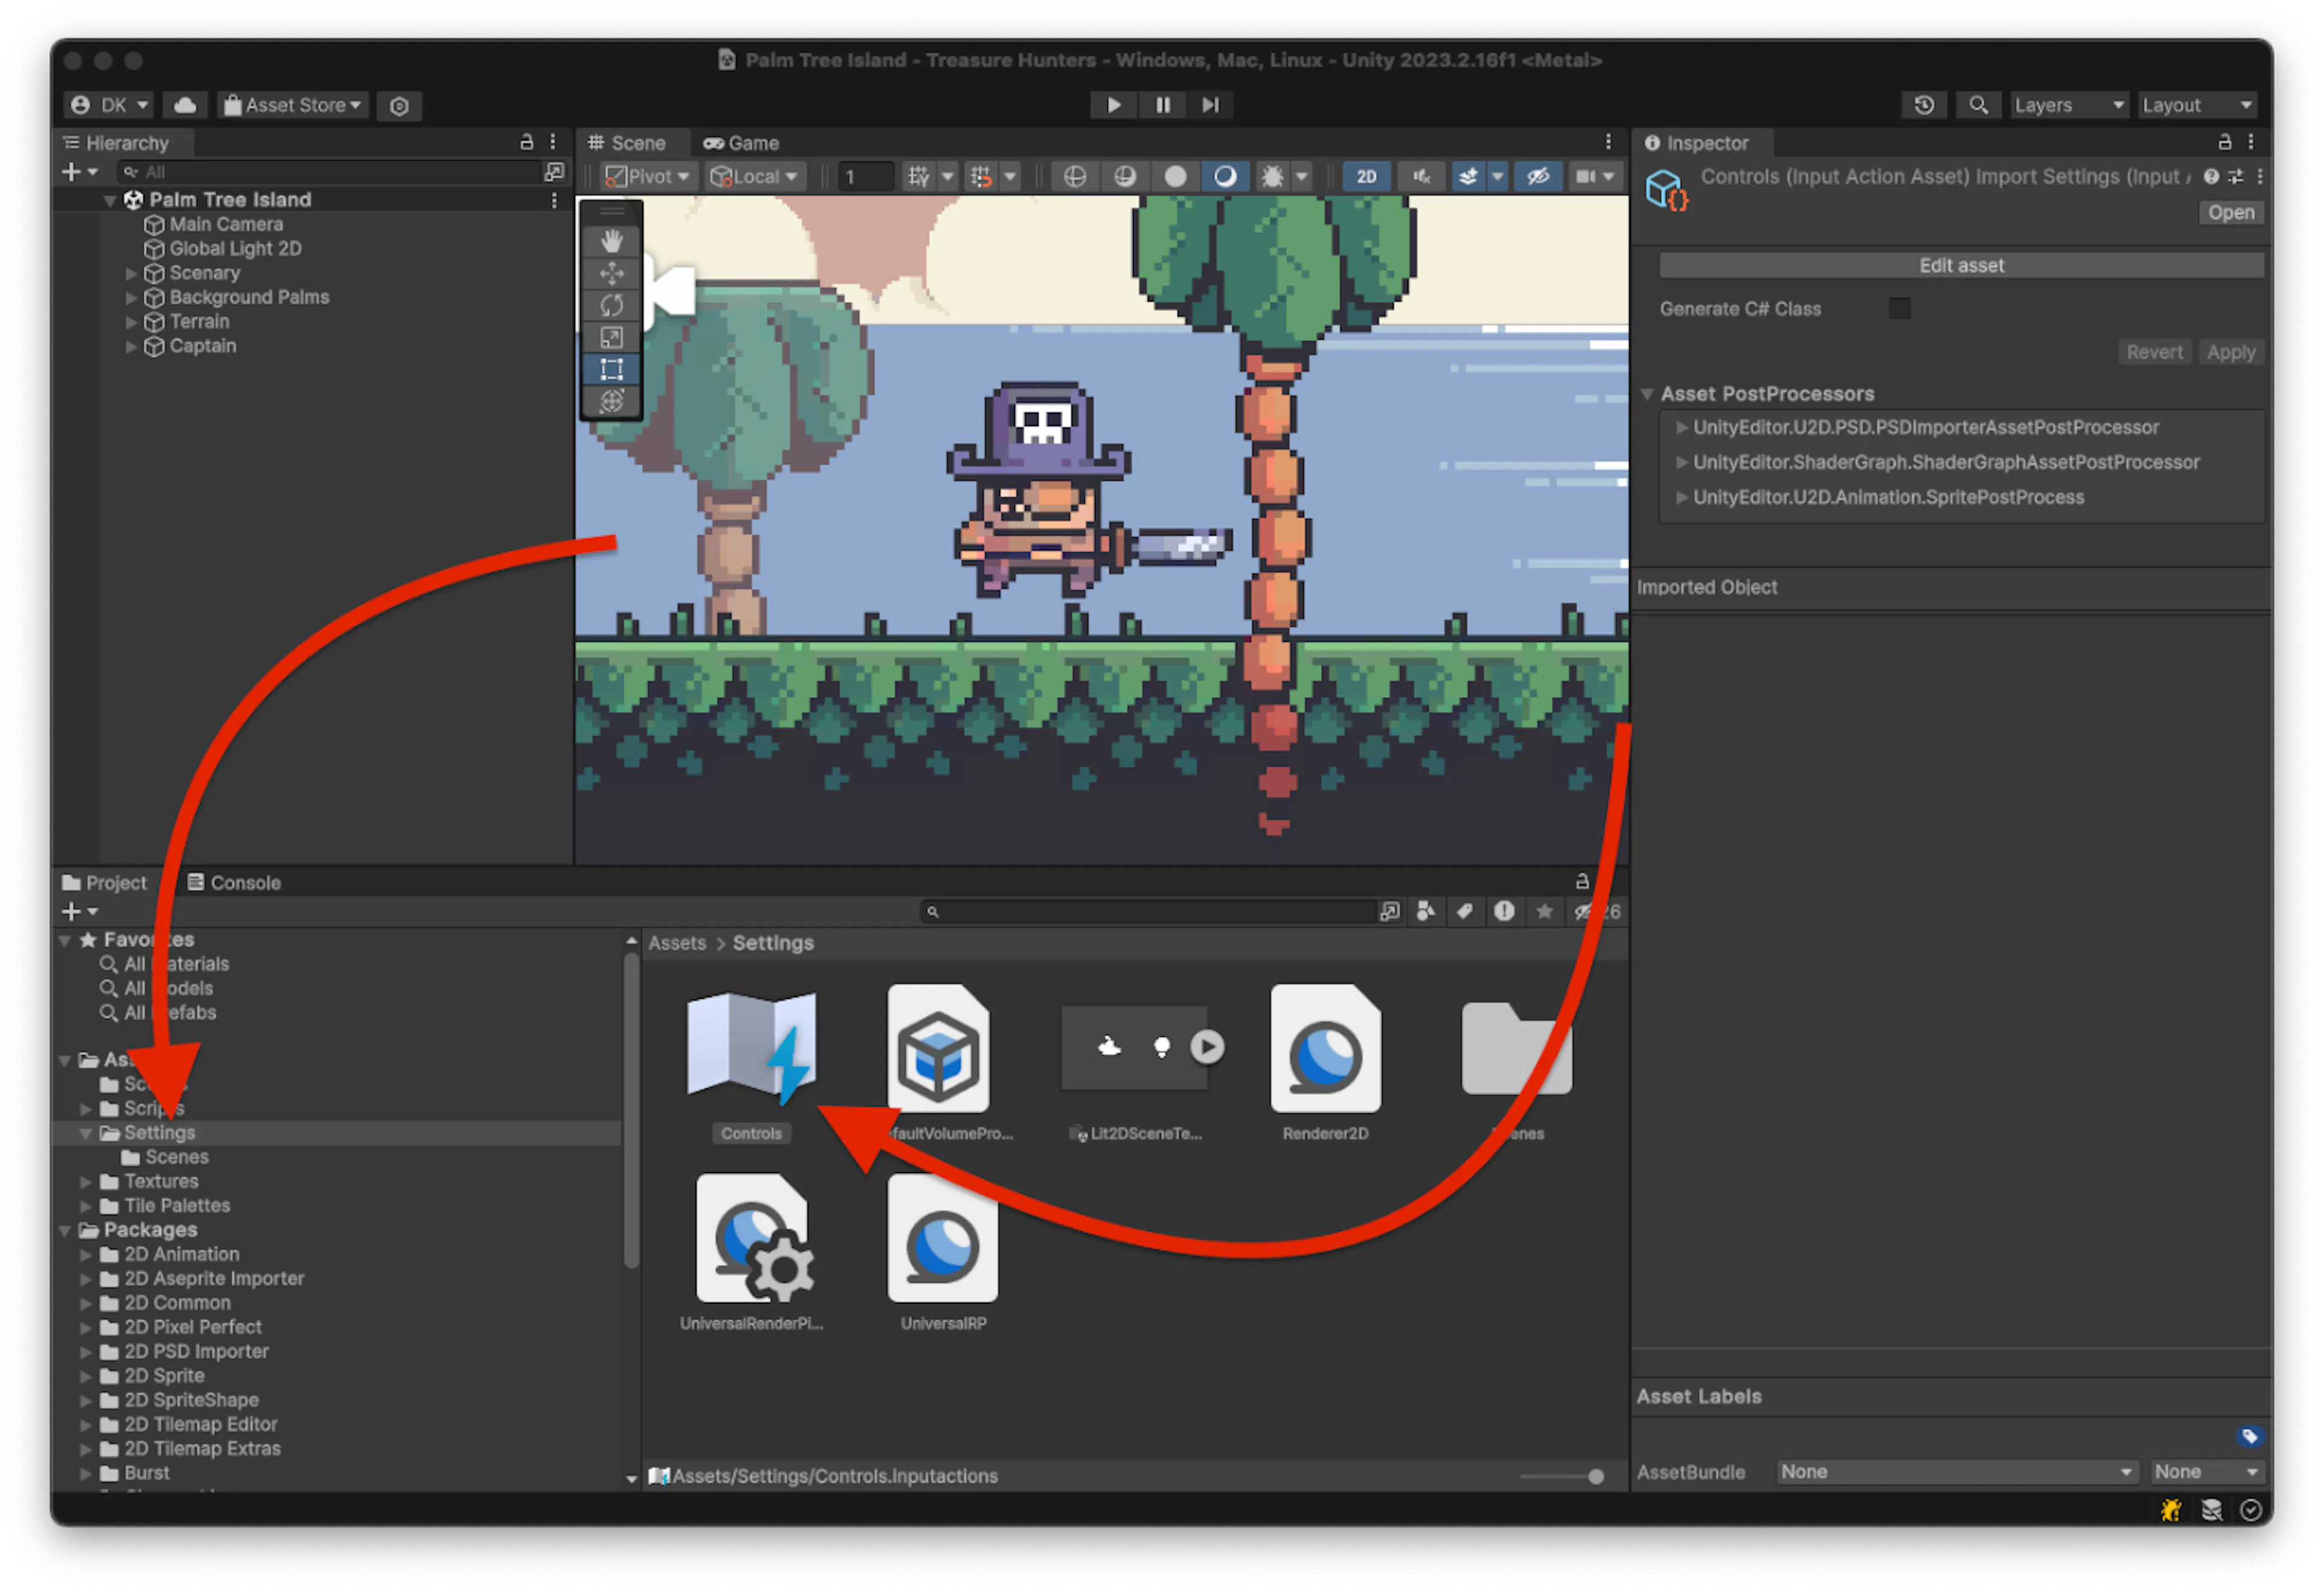Open the Asset Store menu
This screenshot has width=2324, height=1589.
click(x=292, y=105)
